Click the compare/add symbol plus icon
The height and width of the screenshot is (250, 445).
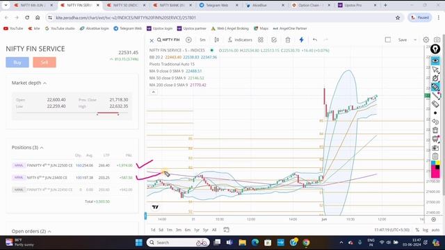[x=188, y=40]
